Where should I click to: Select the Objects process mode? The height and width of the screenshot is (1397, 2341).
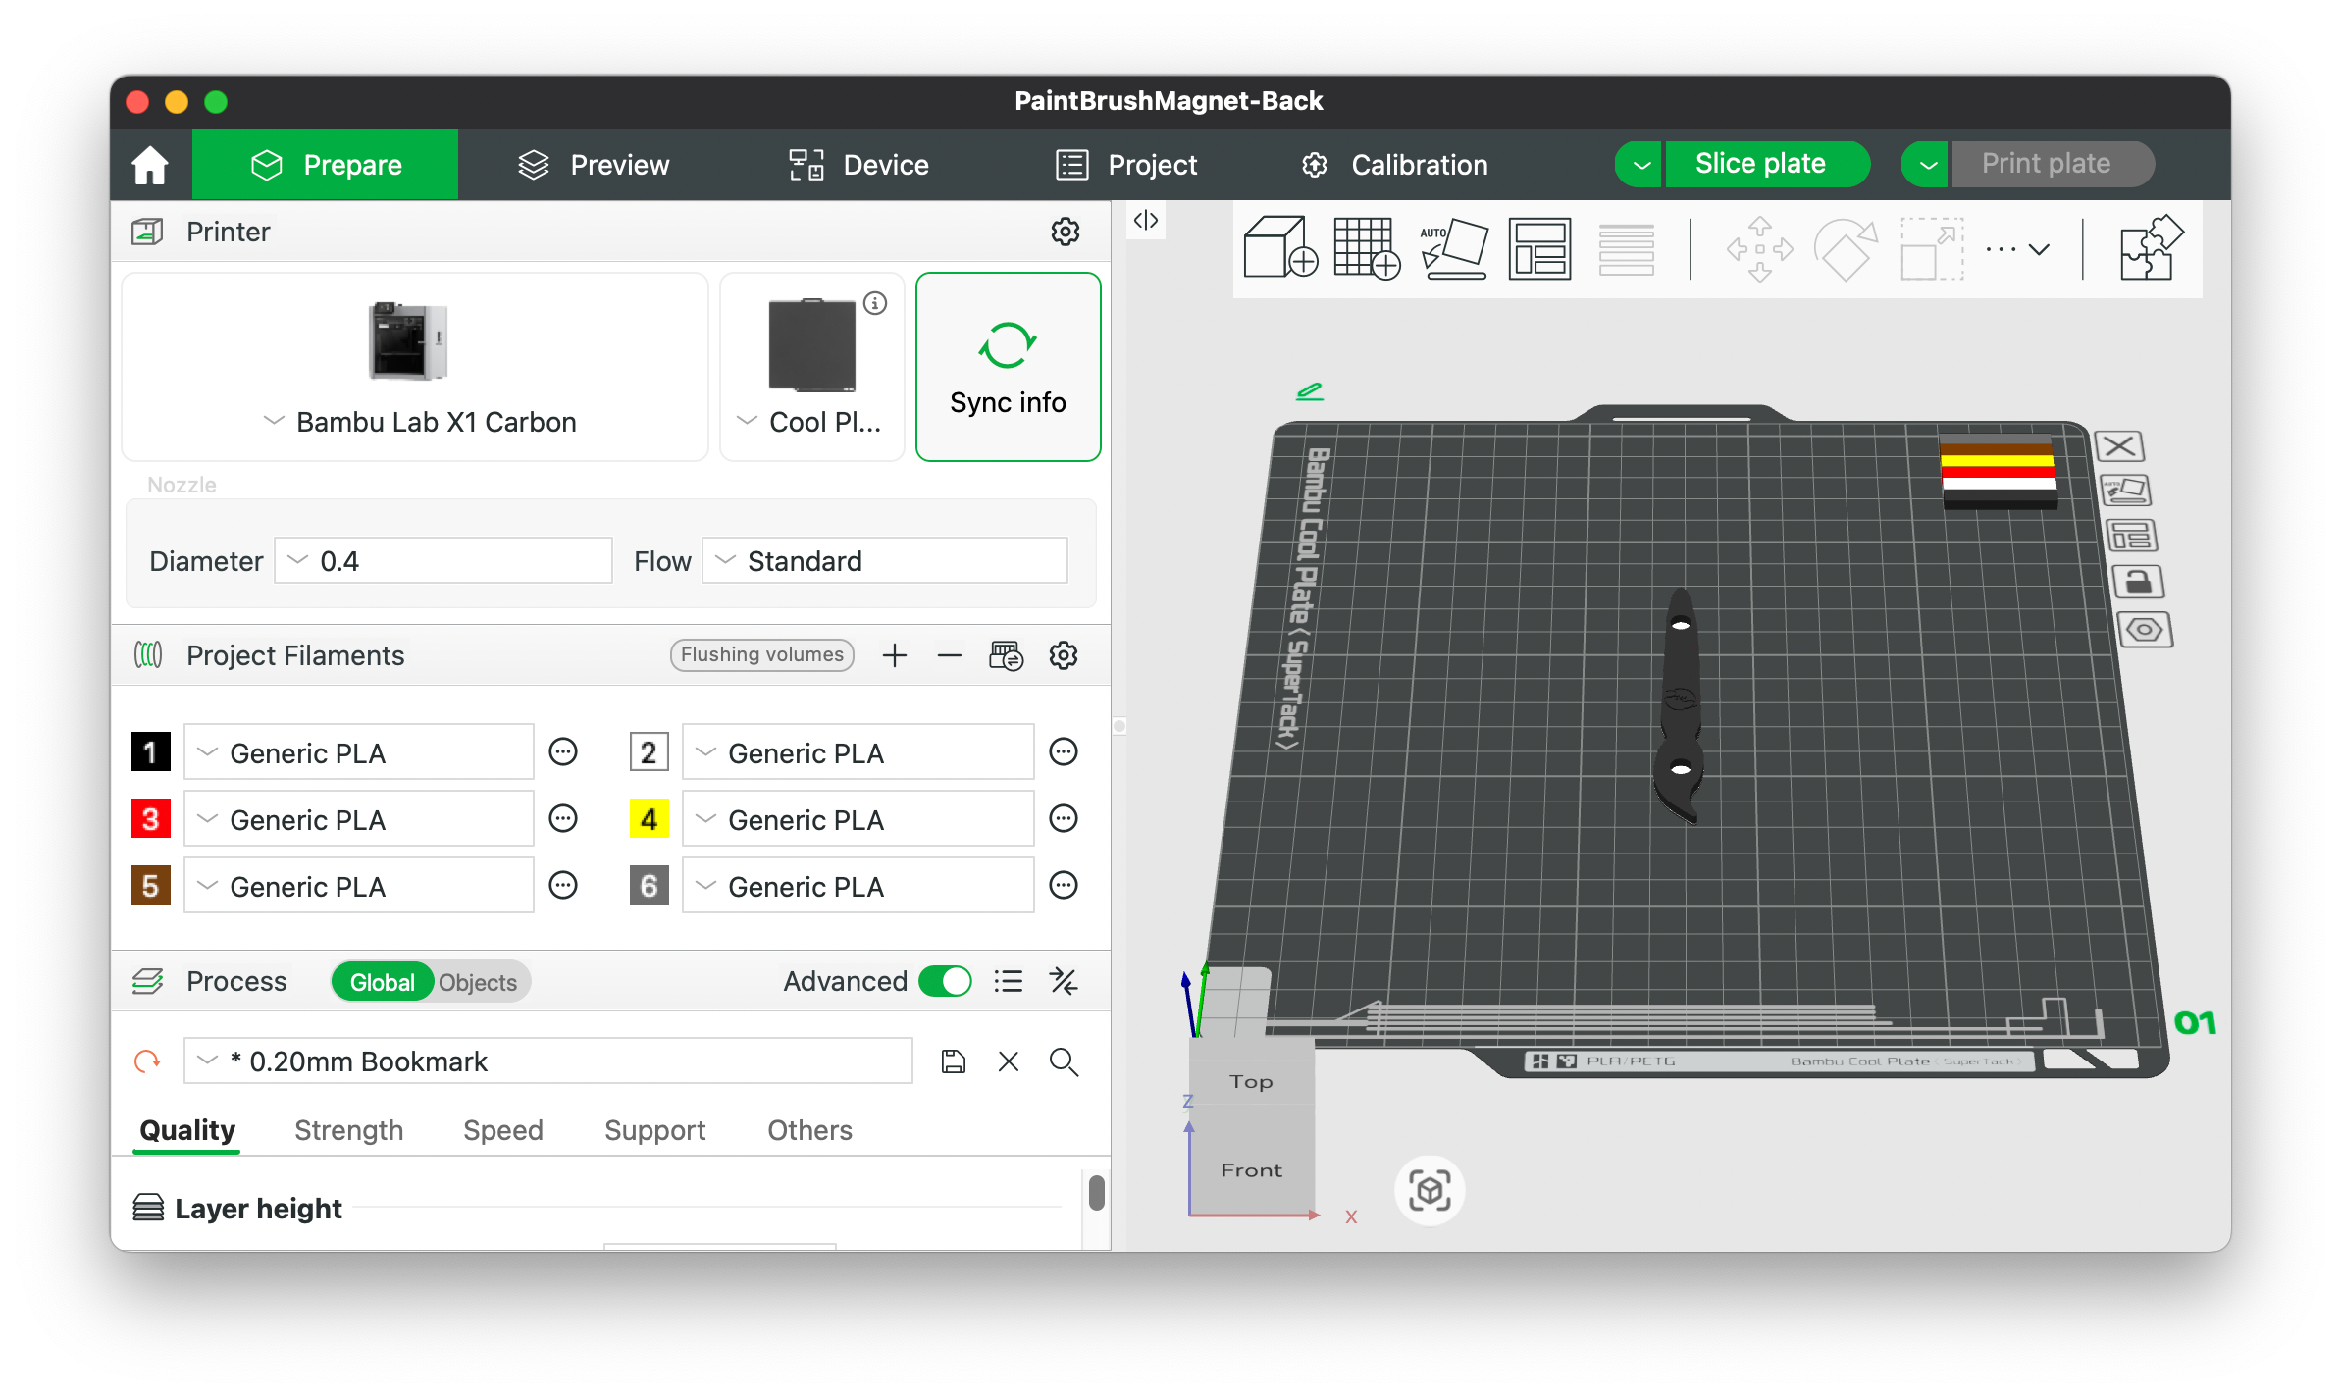point(478,982)
